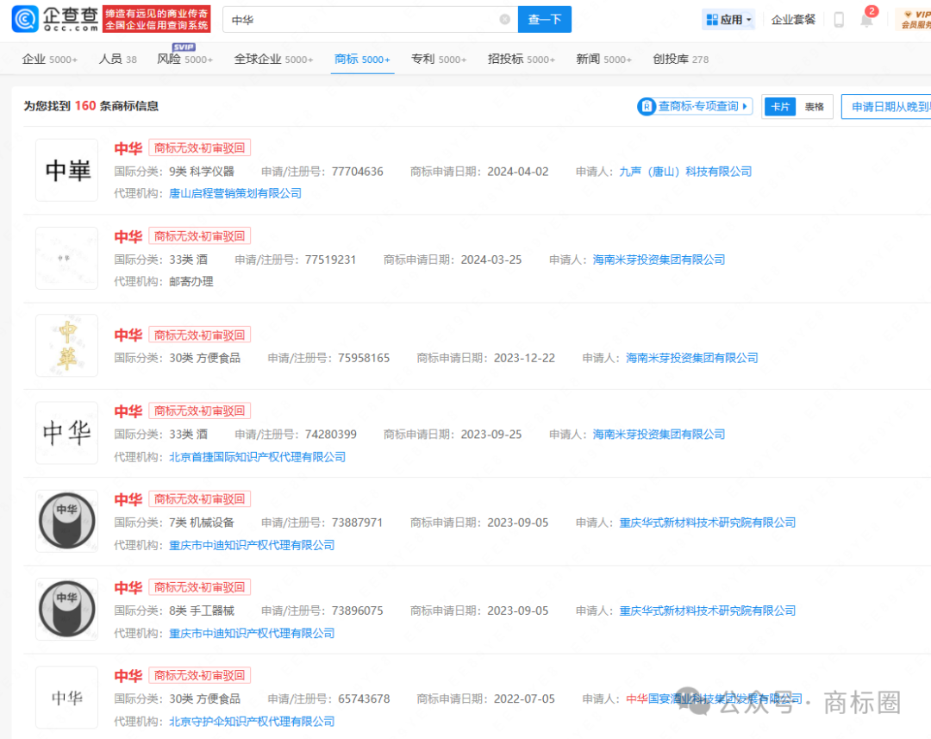This screenshot has width=931, height=739.
Task: Switch to 卡片 card view
Action: [779, 107]
